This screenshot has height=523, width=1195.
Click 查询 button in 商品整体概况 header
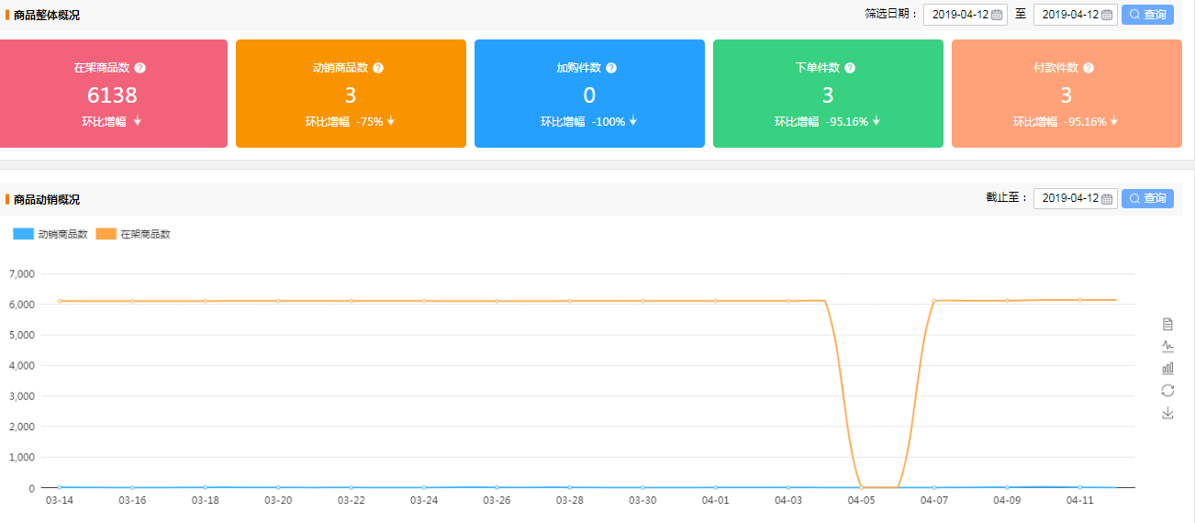pyautogui.click(x=1147, y=15)
